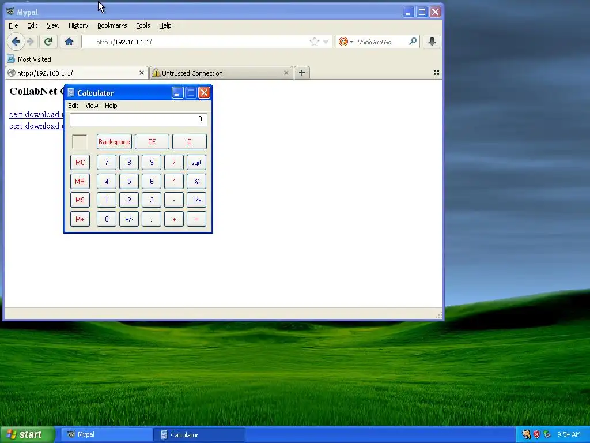Close the http://192.168.1.1/ tab

point(142,73)
